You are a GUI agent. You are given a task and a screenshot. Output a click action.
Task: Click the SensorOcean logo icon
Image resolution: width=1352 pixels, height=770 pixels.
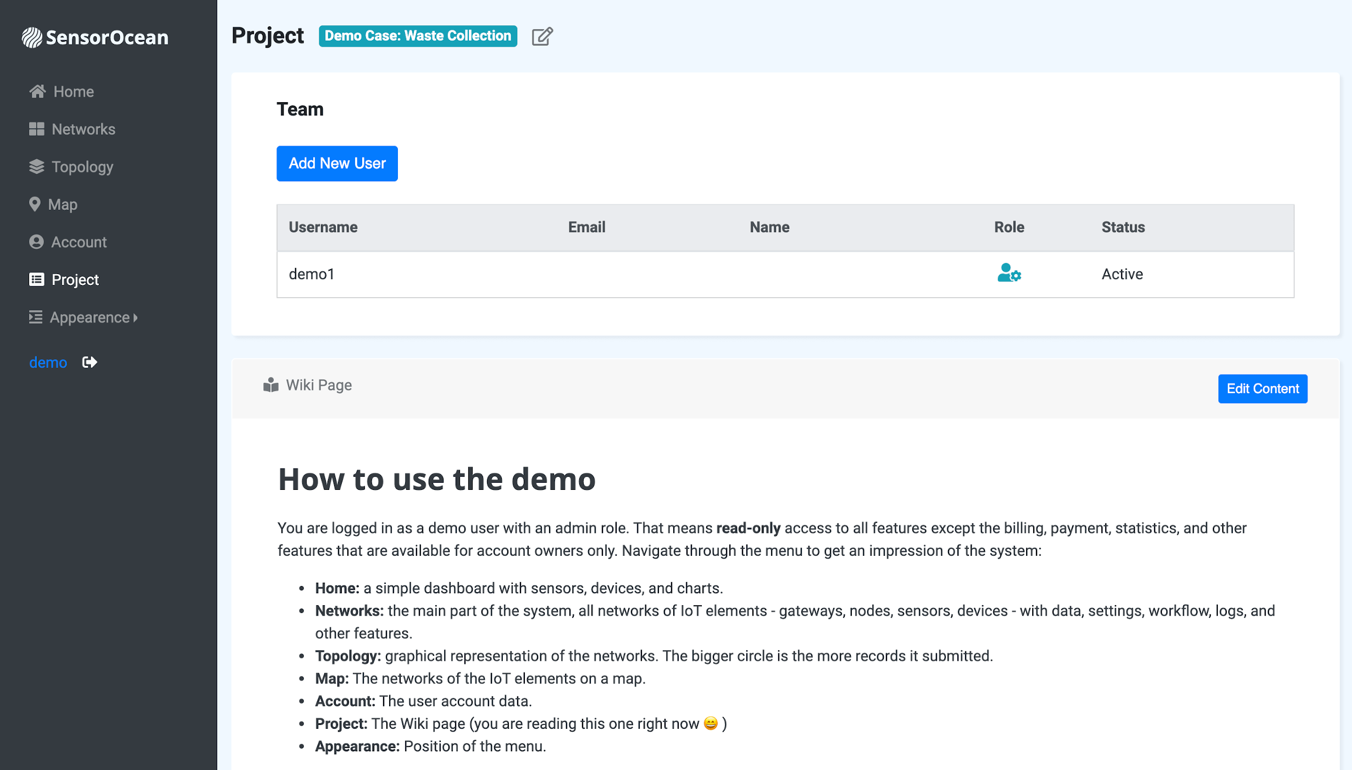[x=32, y=37]
